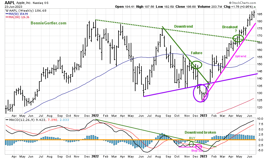Screen dimensions: 268x159
Task: Click the AAPL ticker symbol title
Action: click(x=10, y=3)
